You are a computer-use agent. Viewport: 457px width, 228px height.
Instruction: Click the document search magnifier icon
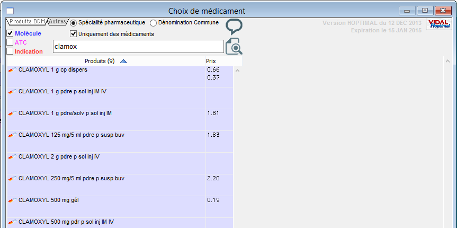234,46
